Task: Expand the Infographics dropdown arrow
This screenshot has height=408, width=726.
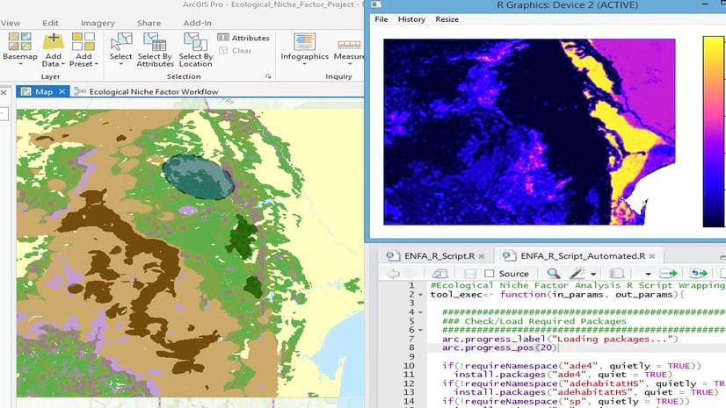Action: click(x=304, y=64)
